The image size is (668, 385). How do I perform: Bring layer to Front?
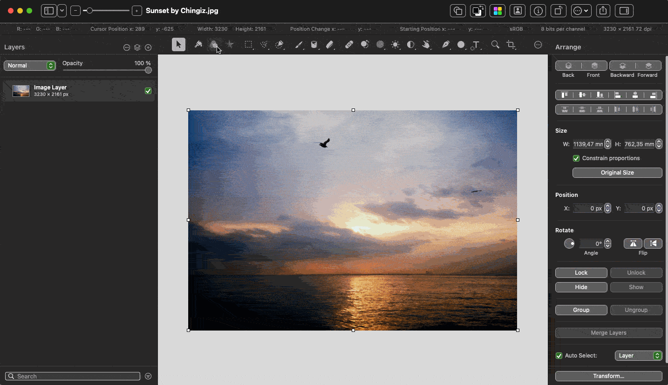[x=594, y=66]
